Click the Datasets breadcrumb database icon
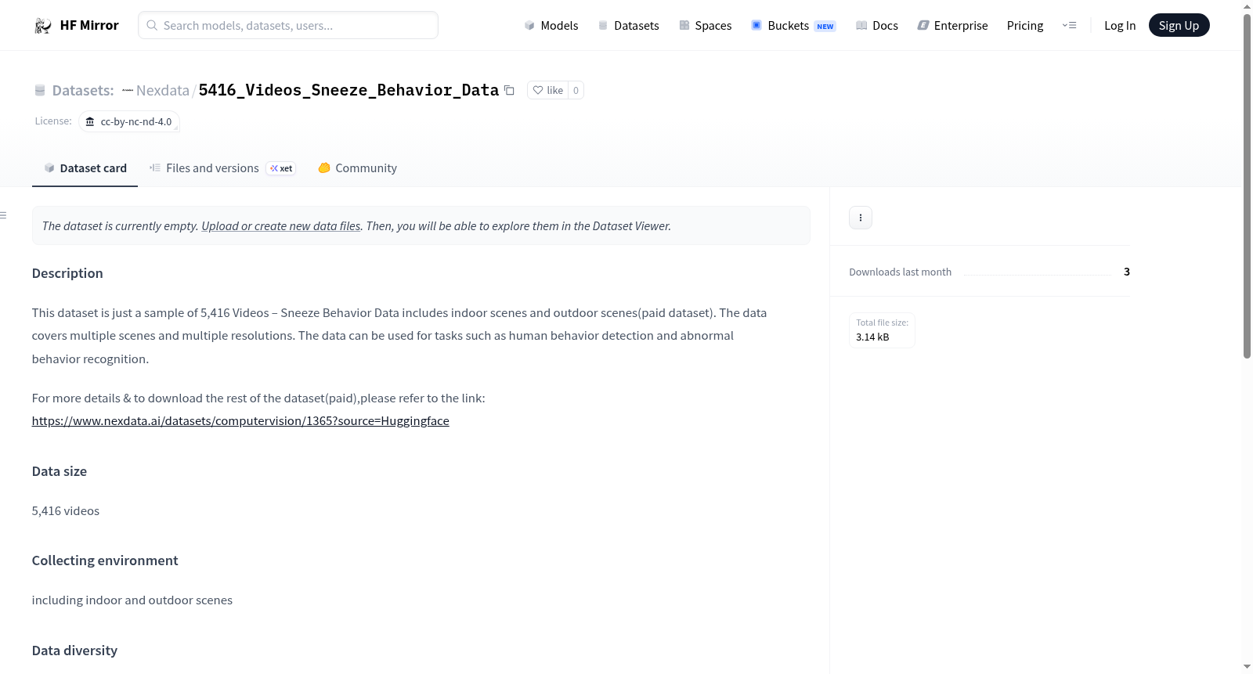 point(40,91)
